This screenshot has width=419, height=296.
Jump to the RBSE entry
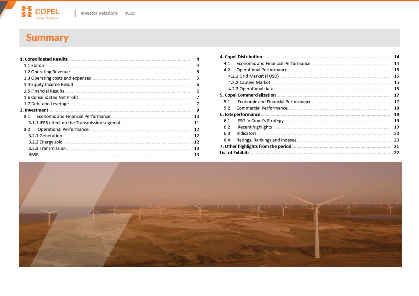[x=33, y=155]
